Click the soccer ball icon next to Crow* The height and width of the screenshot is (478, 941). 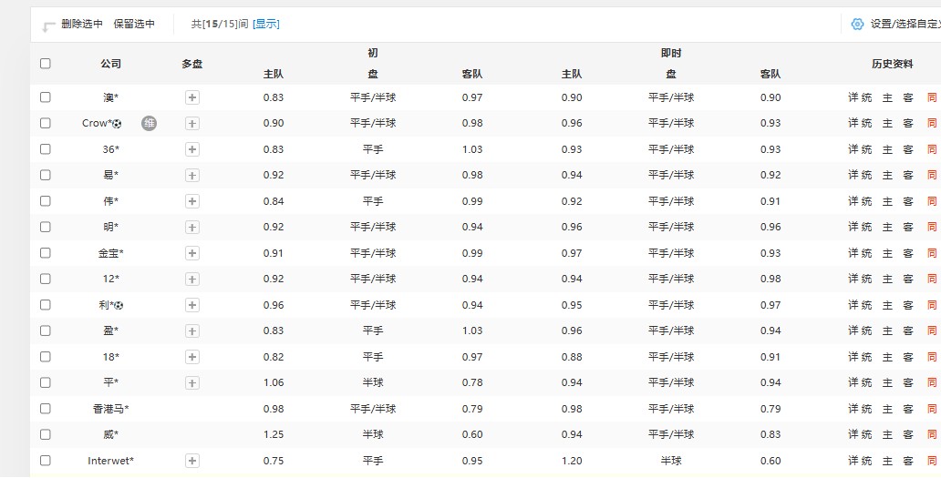(x=117, y=124)
